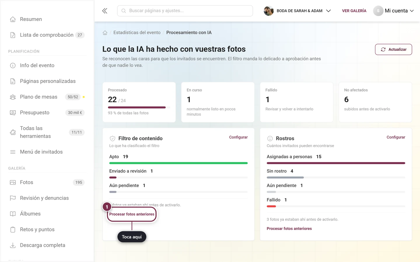
Task: Expand the Mi cuenta account menu
Action: [x=393, y=11]
